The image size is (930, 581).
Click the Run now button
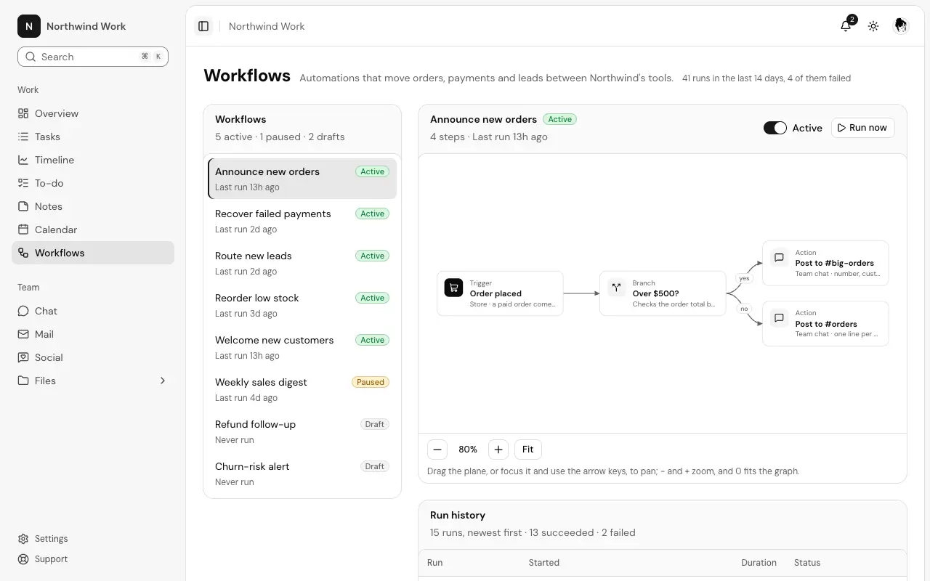coord(863,128)
